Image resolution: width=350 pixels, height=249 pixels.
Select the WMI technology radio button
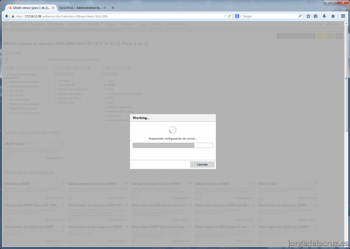pyautogui.click(x=104, y=89)
